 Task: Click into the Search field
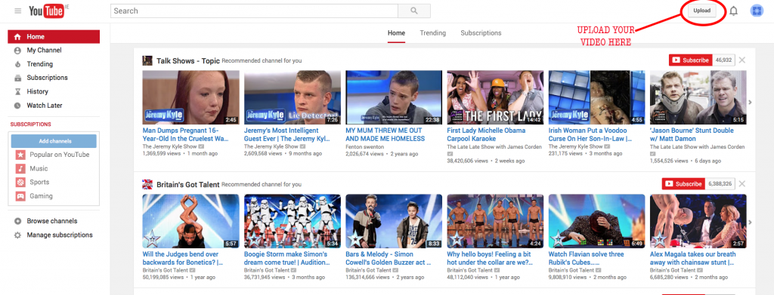coord(254,11)
